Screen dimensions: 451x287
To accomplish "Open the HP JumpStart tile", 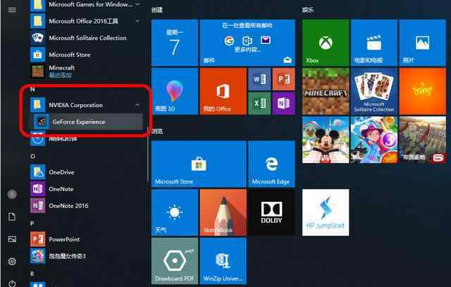I will 326,212.
